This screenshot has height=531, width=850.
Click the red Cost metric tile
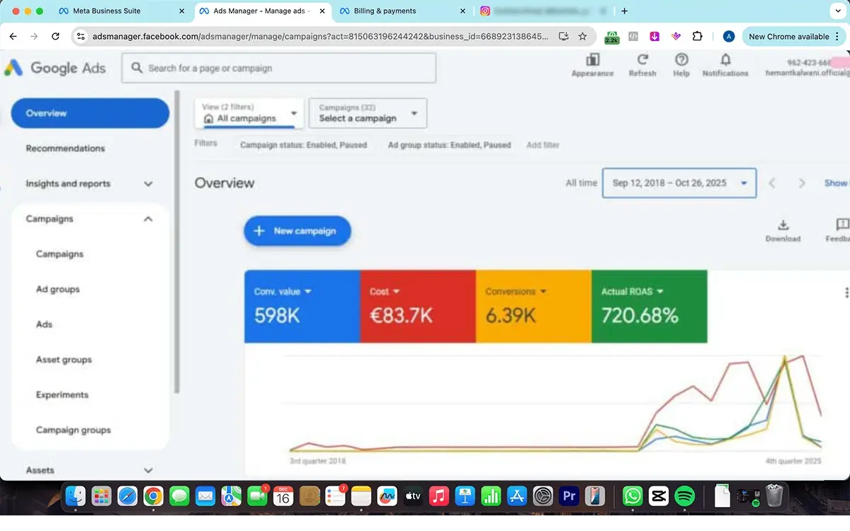(417, 307)
